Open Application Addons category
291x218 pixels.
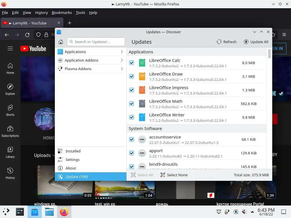(x=90, y=60)
